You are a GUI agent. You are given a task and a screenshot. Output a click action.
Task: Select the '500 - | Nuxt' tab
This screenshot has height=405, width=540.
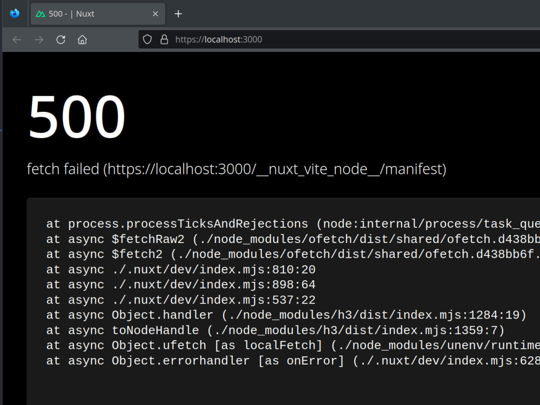[98, 14]
